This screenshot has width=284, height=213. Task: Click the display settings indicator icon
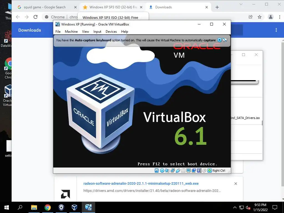pos(188,171)
